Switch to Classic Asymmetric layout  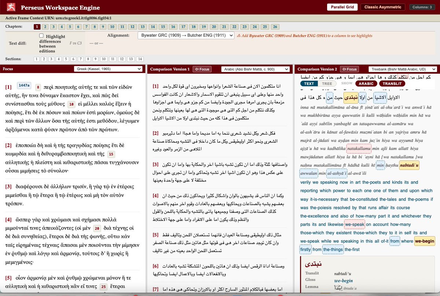[x=383, y=7]
